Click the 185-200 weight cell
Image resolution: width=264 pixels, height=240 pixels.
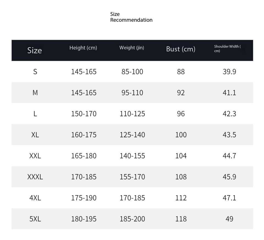[x=132, y=219]
